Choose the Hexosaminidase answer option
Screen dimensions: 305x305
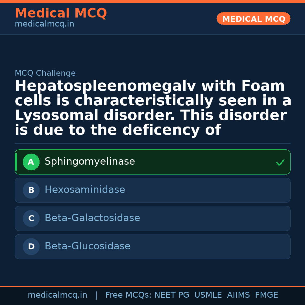pyautogui.click(x=85, y=190)
